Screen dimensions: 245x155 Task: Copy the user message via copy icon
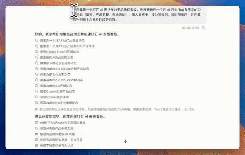(203, 28)
